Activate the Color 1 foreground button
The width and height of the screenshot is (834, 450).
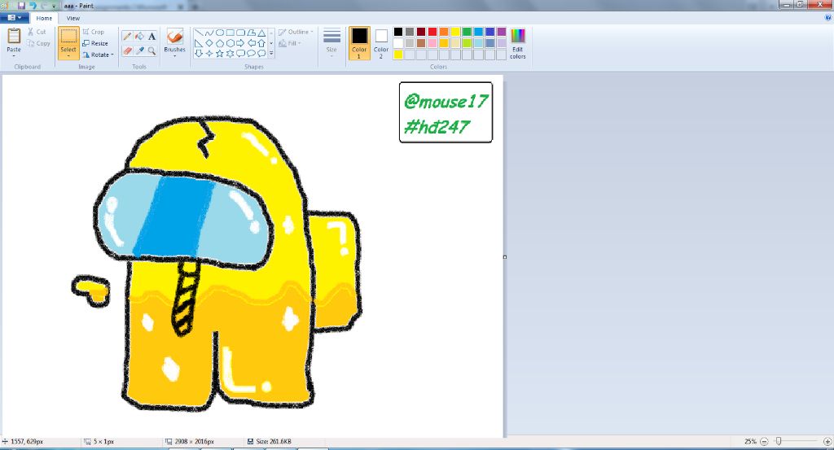pyautogui.click(x=359, y=43)
